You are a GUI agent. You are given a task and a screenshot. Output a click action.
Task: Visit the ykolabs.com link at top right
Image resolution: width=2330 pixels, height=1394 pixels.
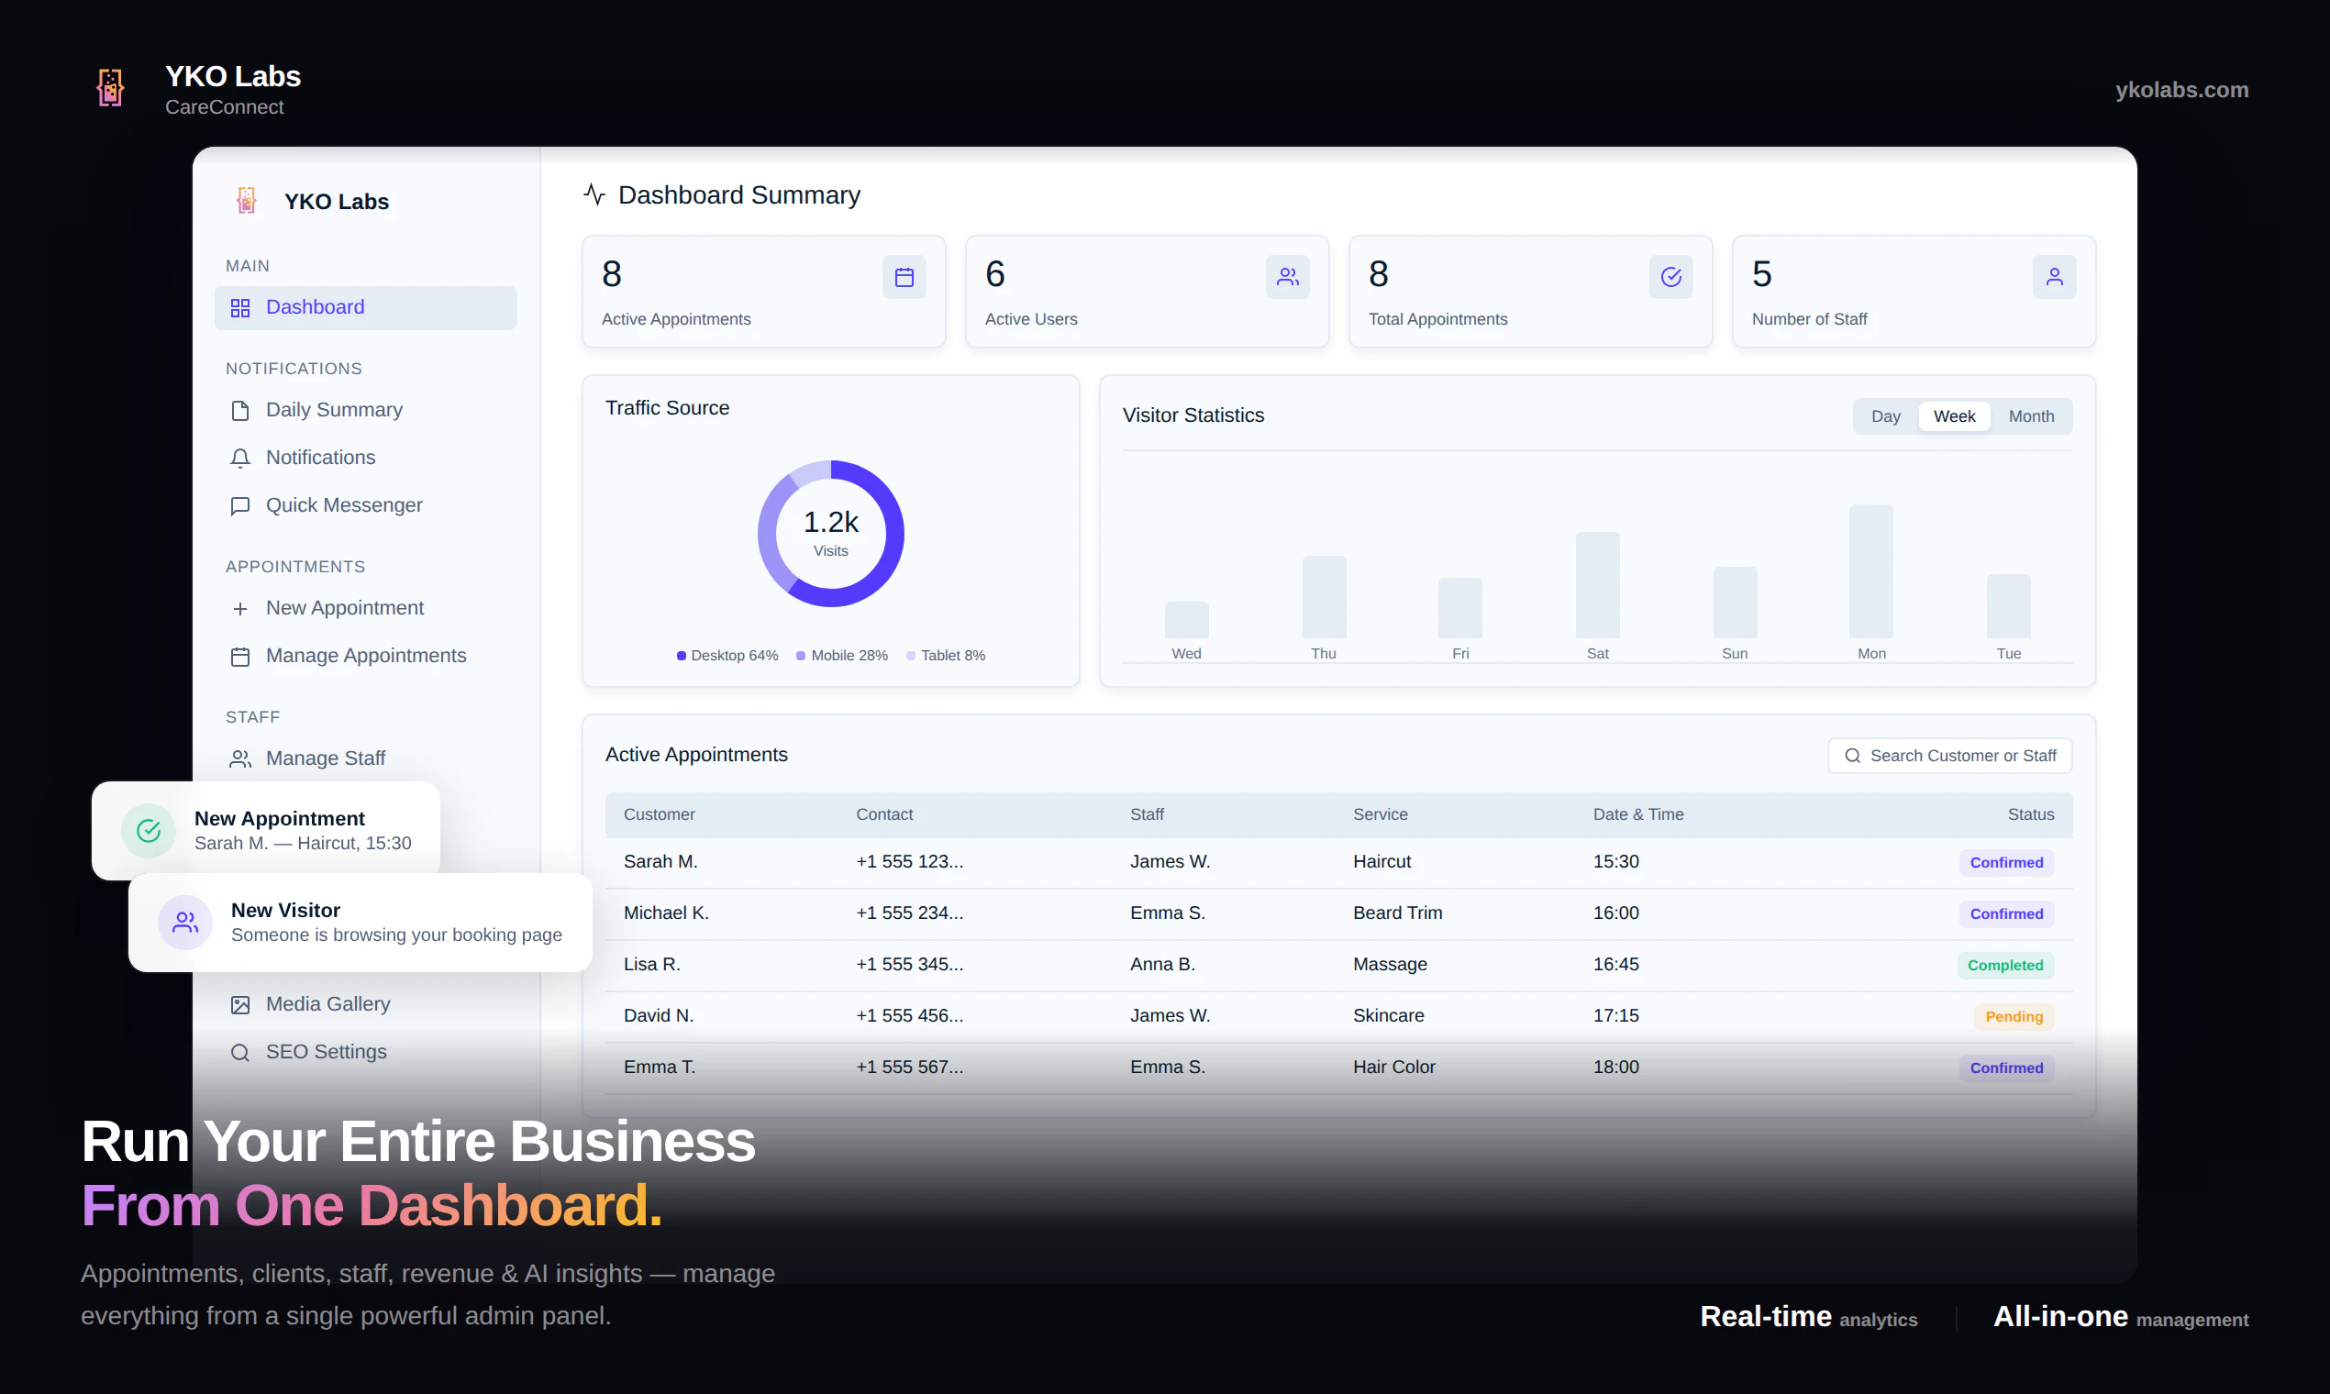(x=2180, y=90)
